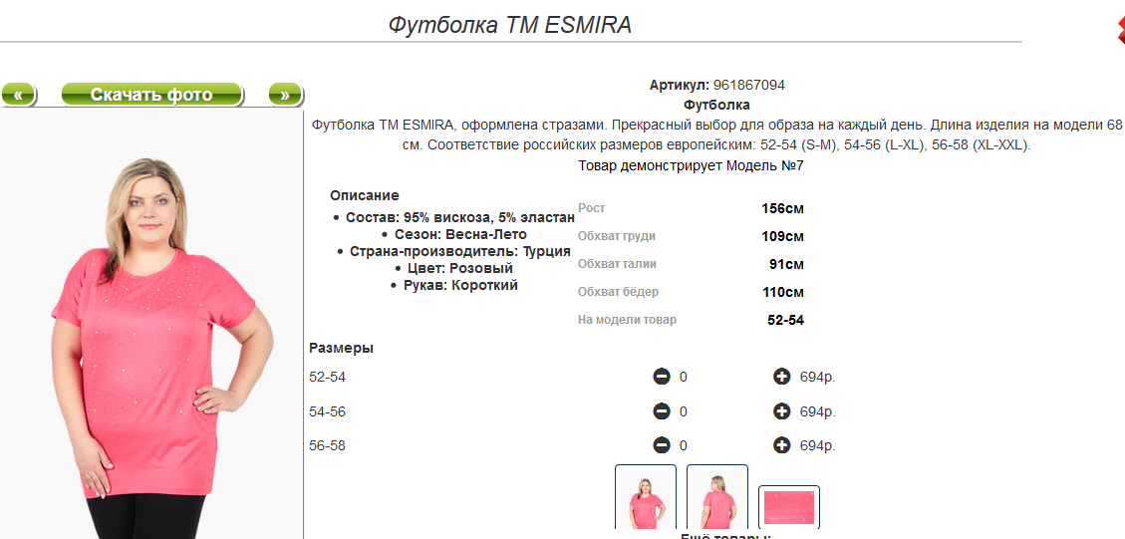Open back view thumbnail of the T-shirt
The image size is (1125, 539).
(x=716, y=497)
